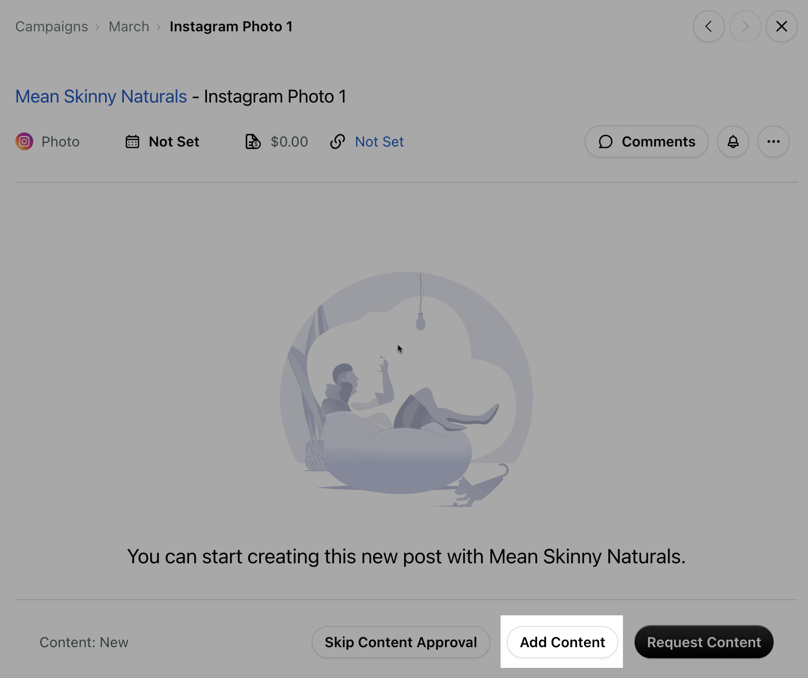Open the Comments panel

pos(646,141)
